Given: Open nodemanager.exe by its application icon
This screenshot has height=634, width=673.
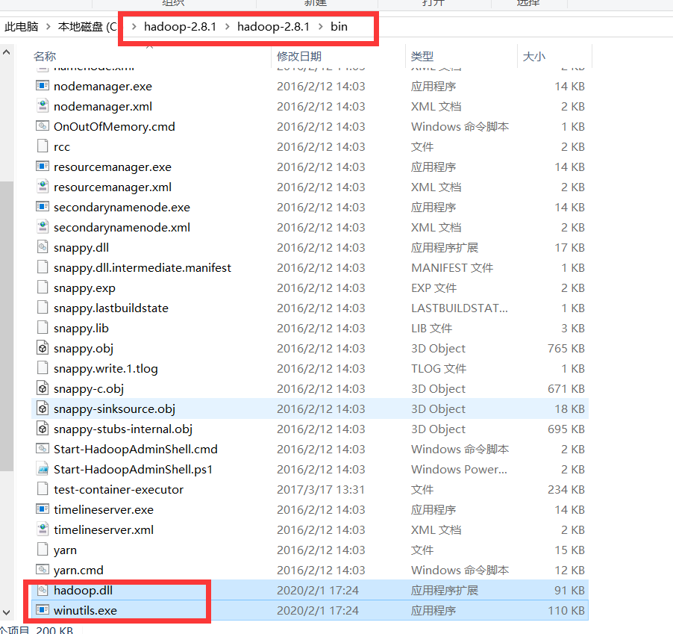Looking at the screenshot, I should point(43,86).
